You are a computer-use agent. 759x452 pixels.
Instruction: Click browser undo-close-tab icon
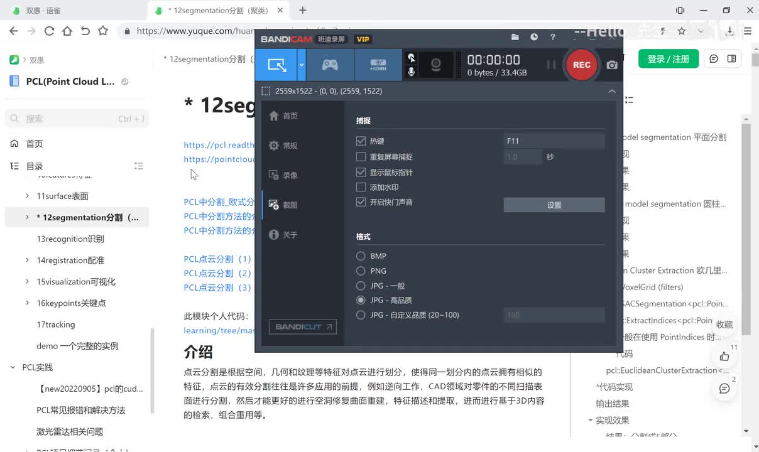click(85, 31)
